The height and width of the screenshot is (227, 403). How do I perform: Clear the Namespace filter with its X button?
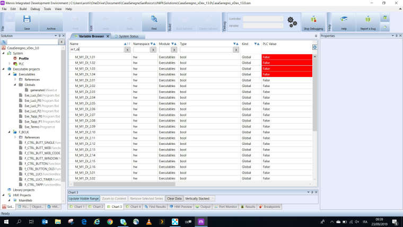153,50
